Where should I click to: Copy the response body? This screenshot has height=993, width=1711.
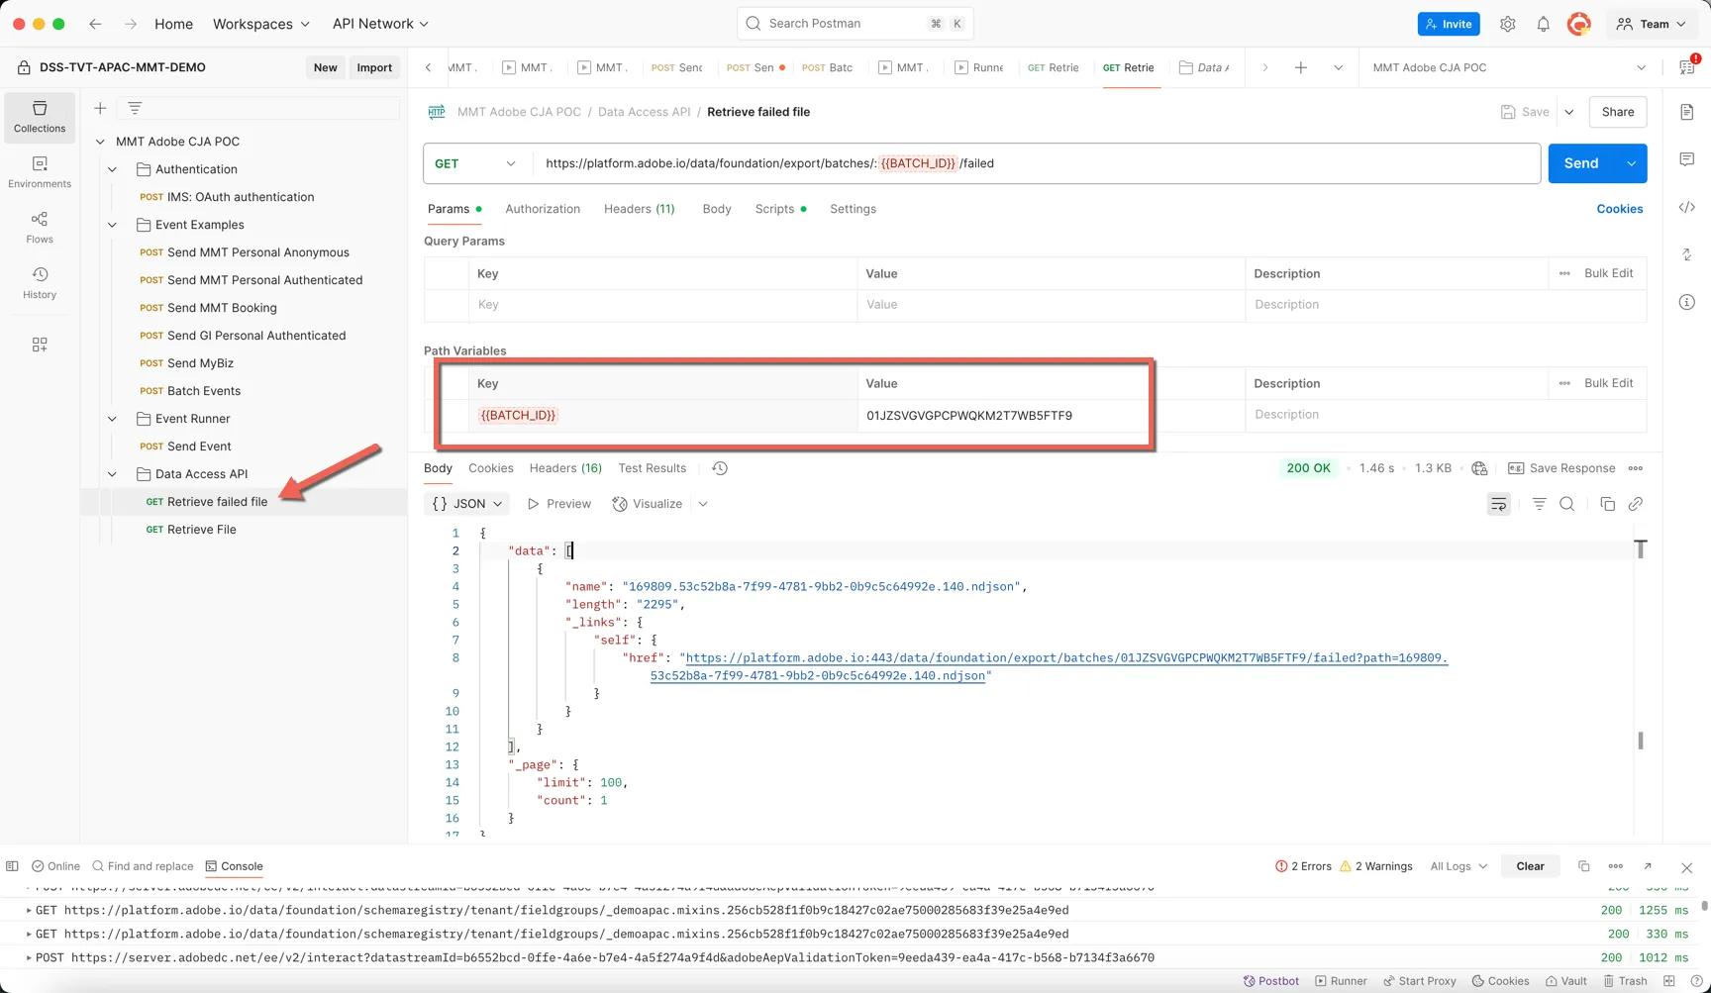coord(1607,504)
